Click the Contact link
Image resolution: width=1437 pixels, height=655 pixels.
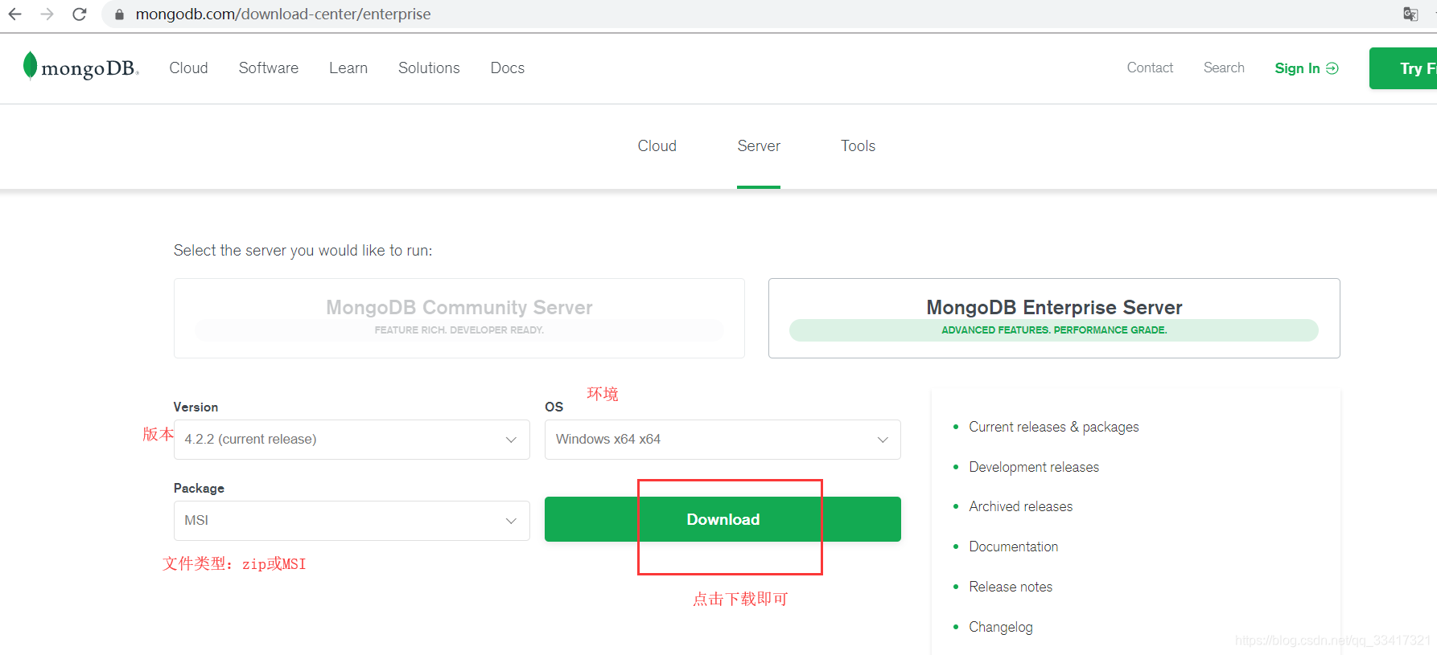click(1150, 68)
